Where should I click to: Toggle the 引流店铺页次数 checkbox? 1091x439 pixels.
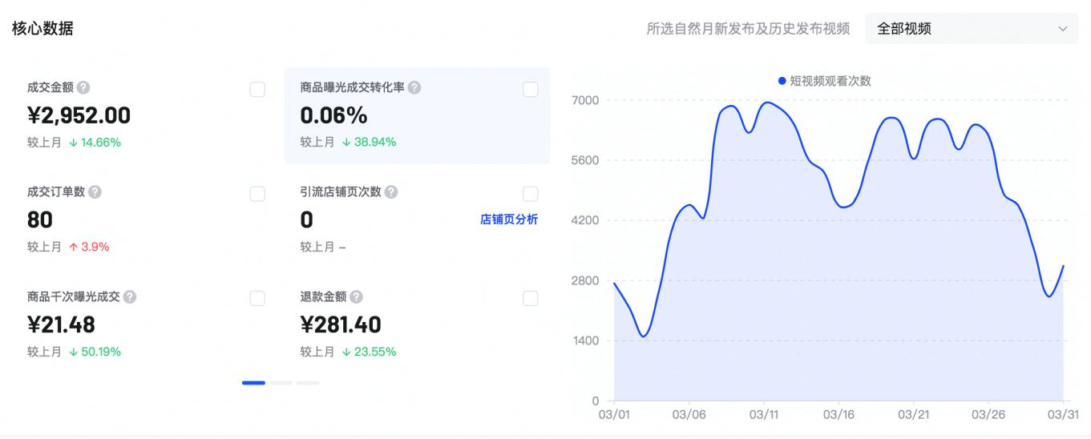[x=530, y=194]
